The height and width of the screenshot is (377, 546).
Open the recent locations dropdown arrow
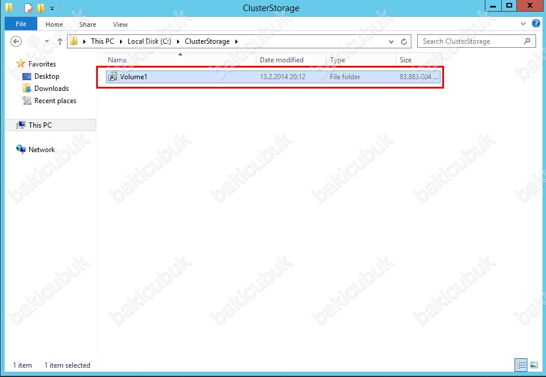[x=47, y=41]
